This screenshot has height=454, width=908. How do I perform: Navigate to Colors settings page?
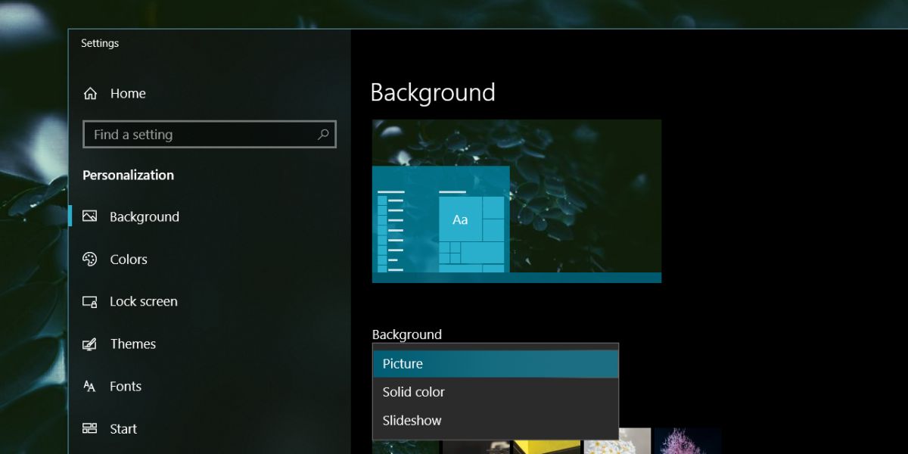(x=129, y=259)
